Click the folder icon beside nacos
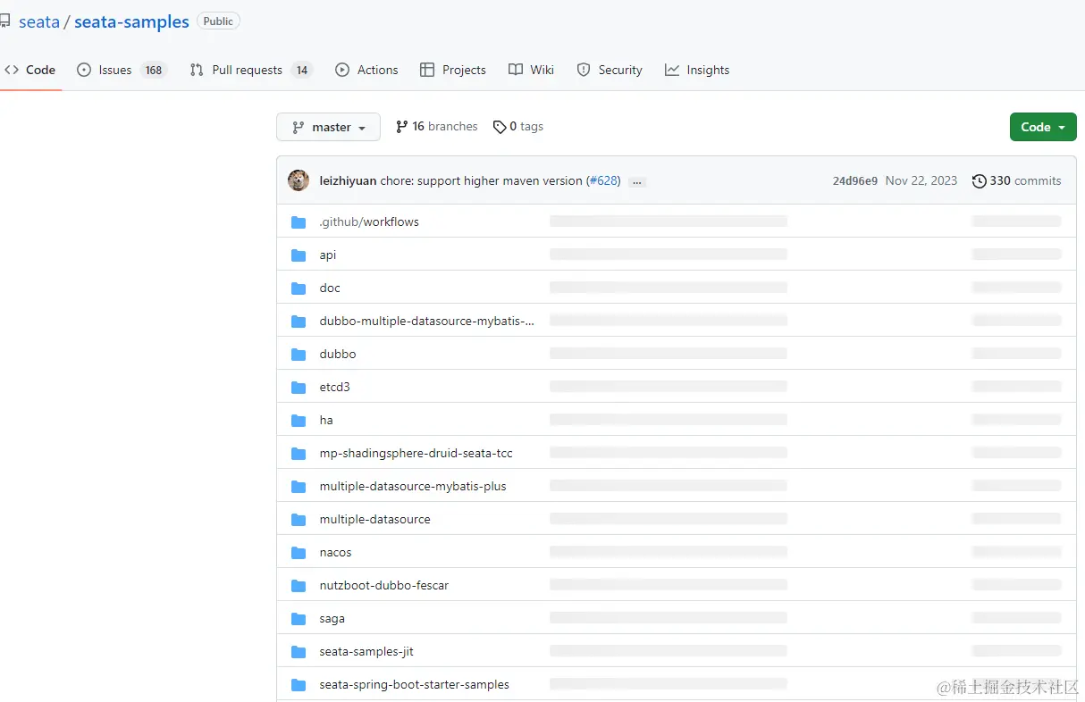Viewport: 1085px width, 702px height. (x=299, y=553)
